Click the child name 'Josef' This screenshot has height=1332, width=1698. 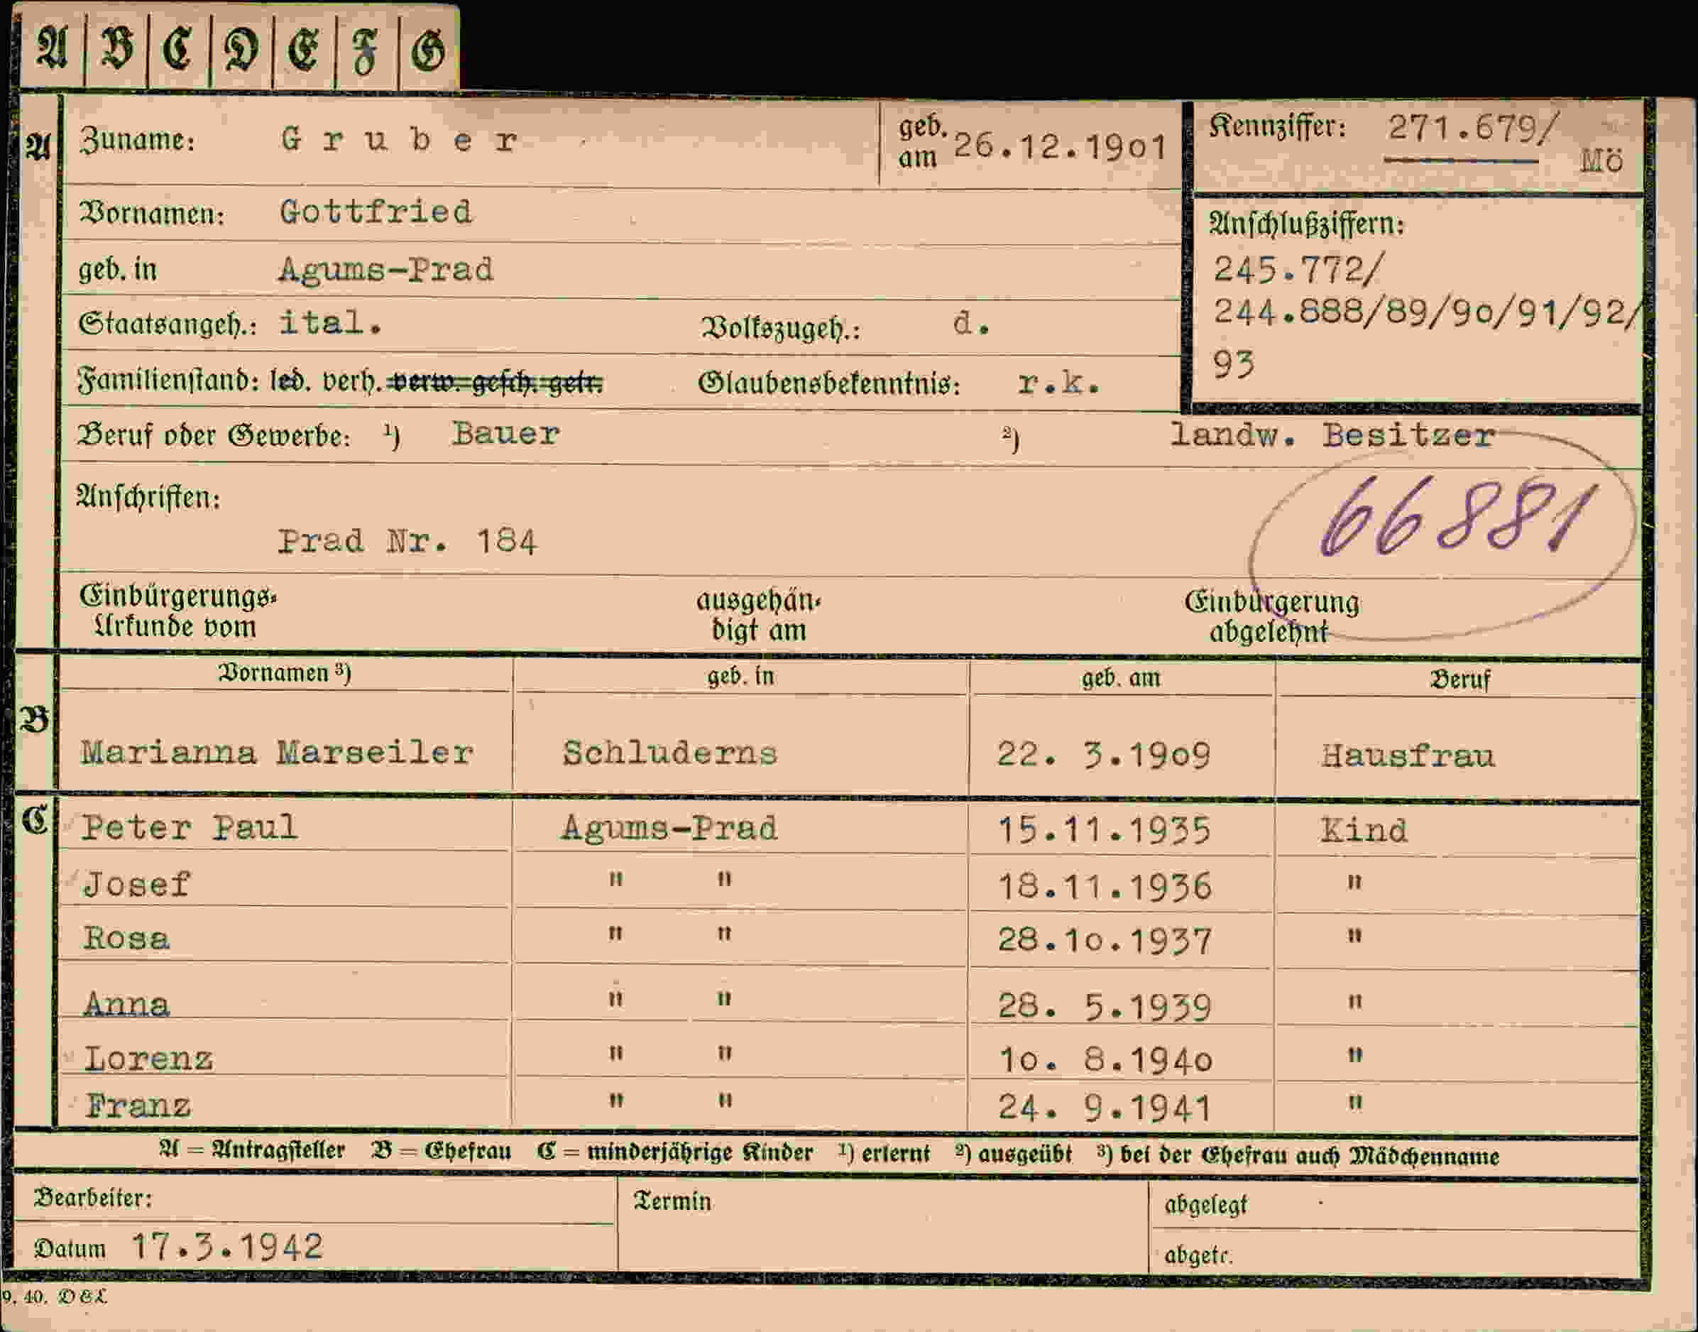136,885
